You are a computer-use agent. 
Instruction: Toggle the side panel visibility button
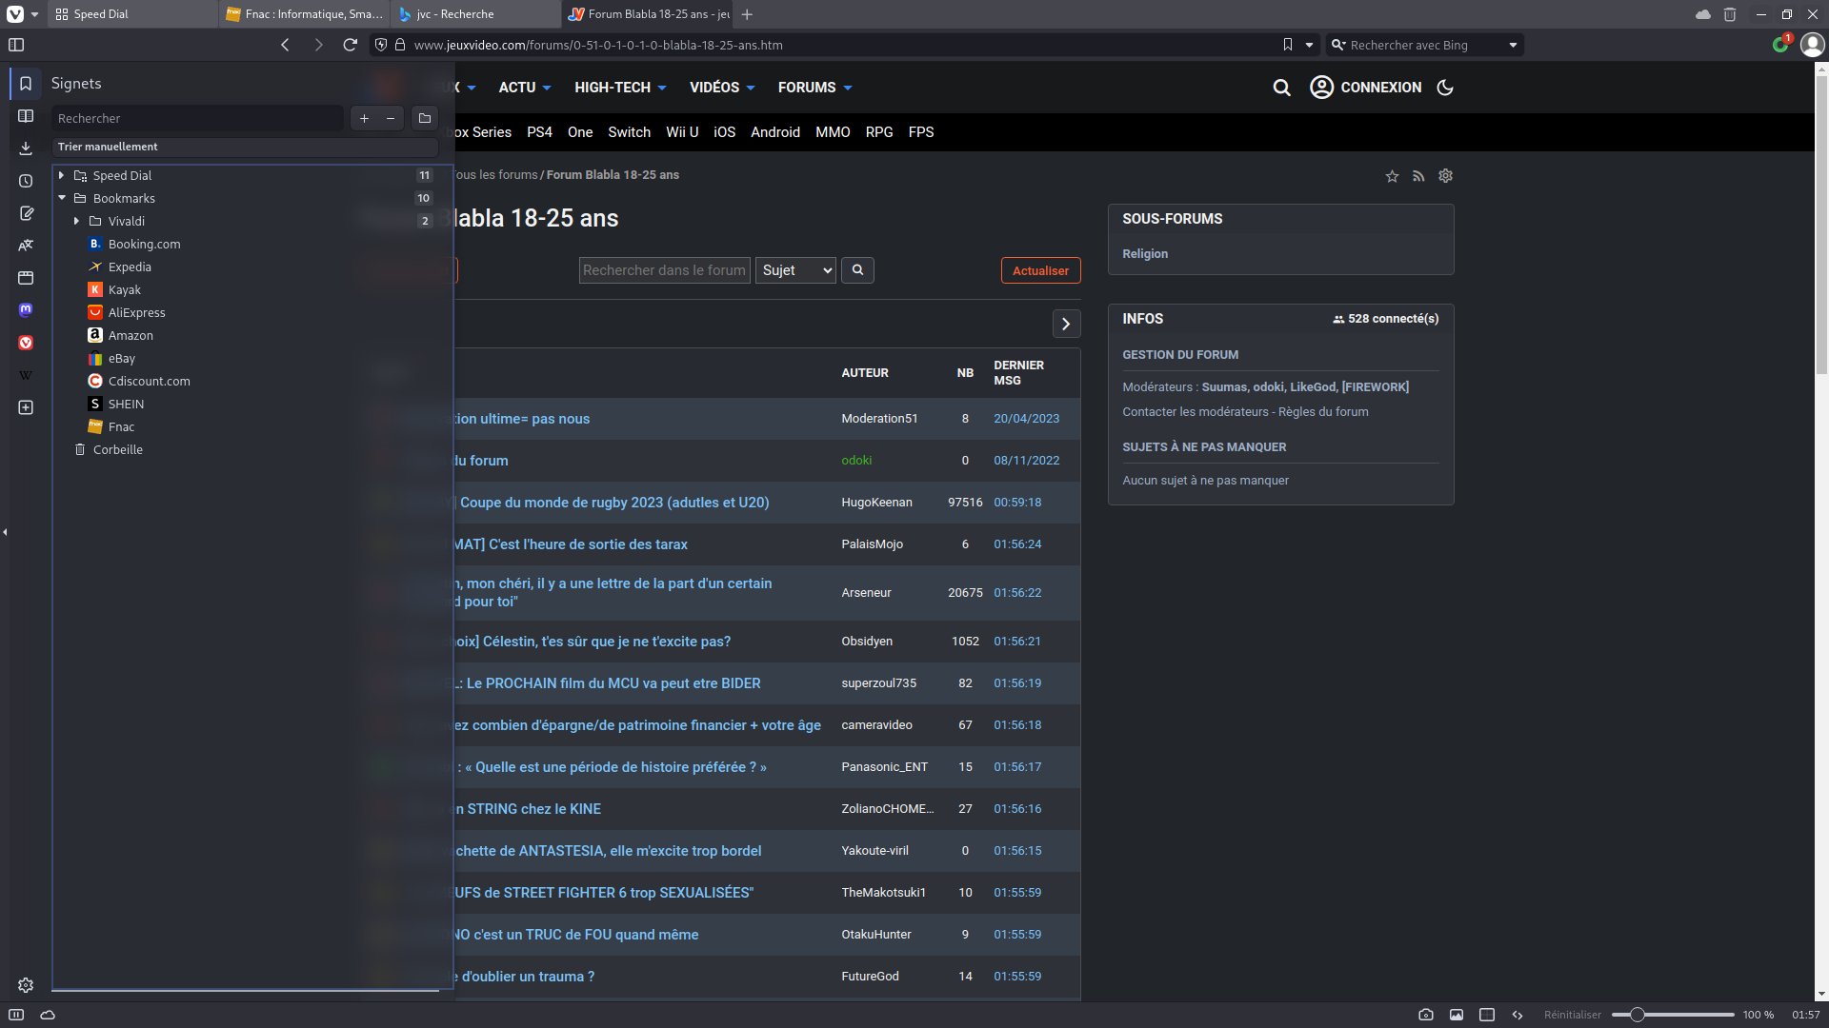(16, 45)
